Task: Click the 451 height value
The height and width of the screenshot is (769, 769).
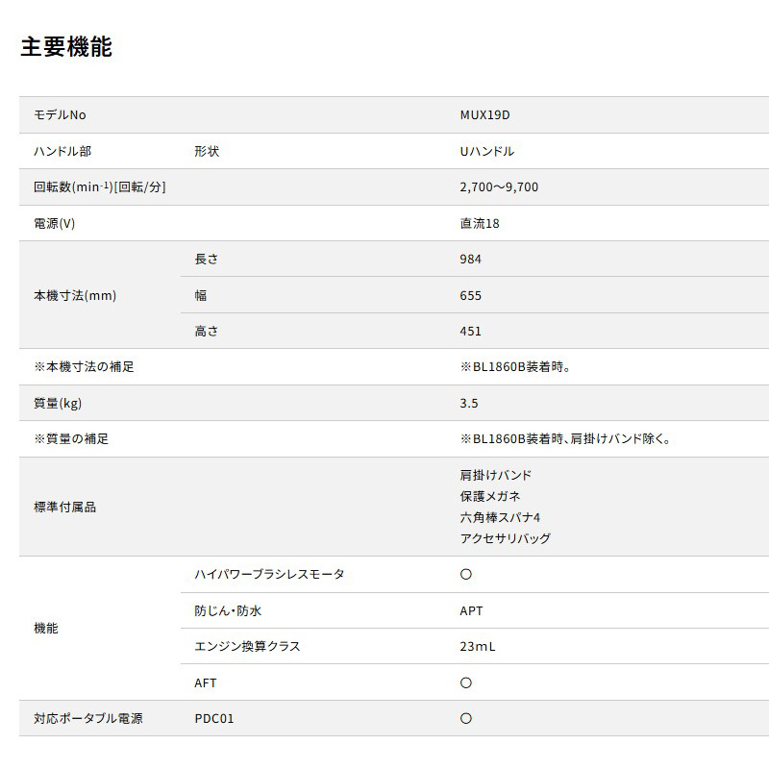Action: click(x=470, y=331)
